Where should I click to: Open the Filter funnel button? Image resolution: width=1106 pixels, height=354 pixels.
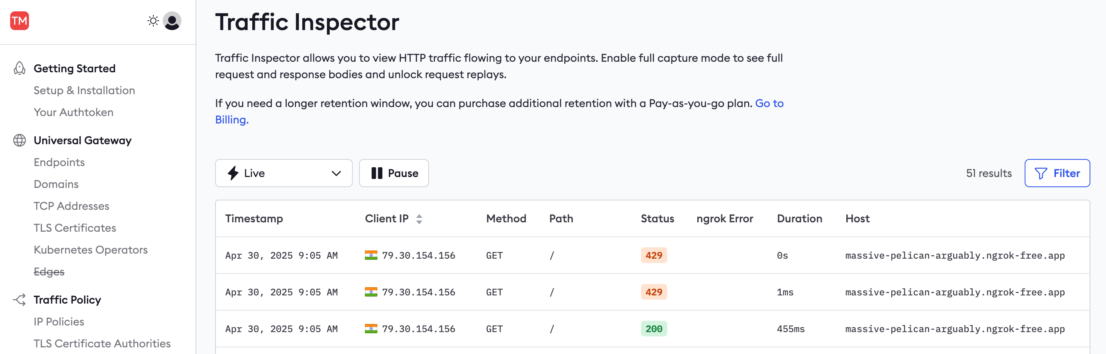tap(1057, 173)
